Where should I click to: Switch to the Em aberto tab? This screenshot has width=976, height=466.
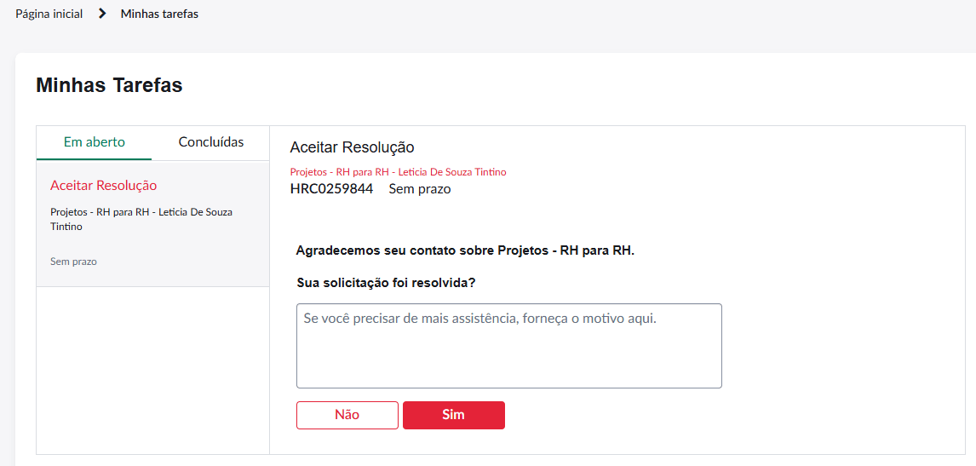(94, 142)
